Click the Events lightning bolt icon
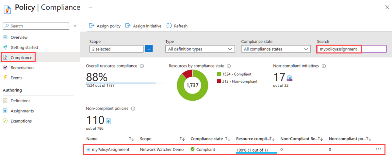The height and width of the screenshot is (161, 392). pos(5,78)
